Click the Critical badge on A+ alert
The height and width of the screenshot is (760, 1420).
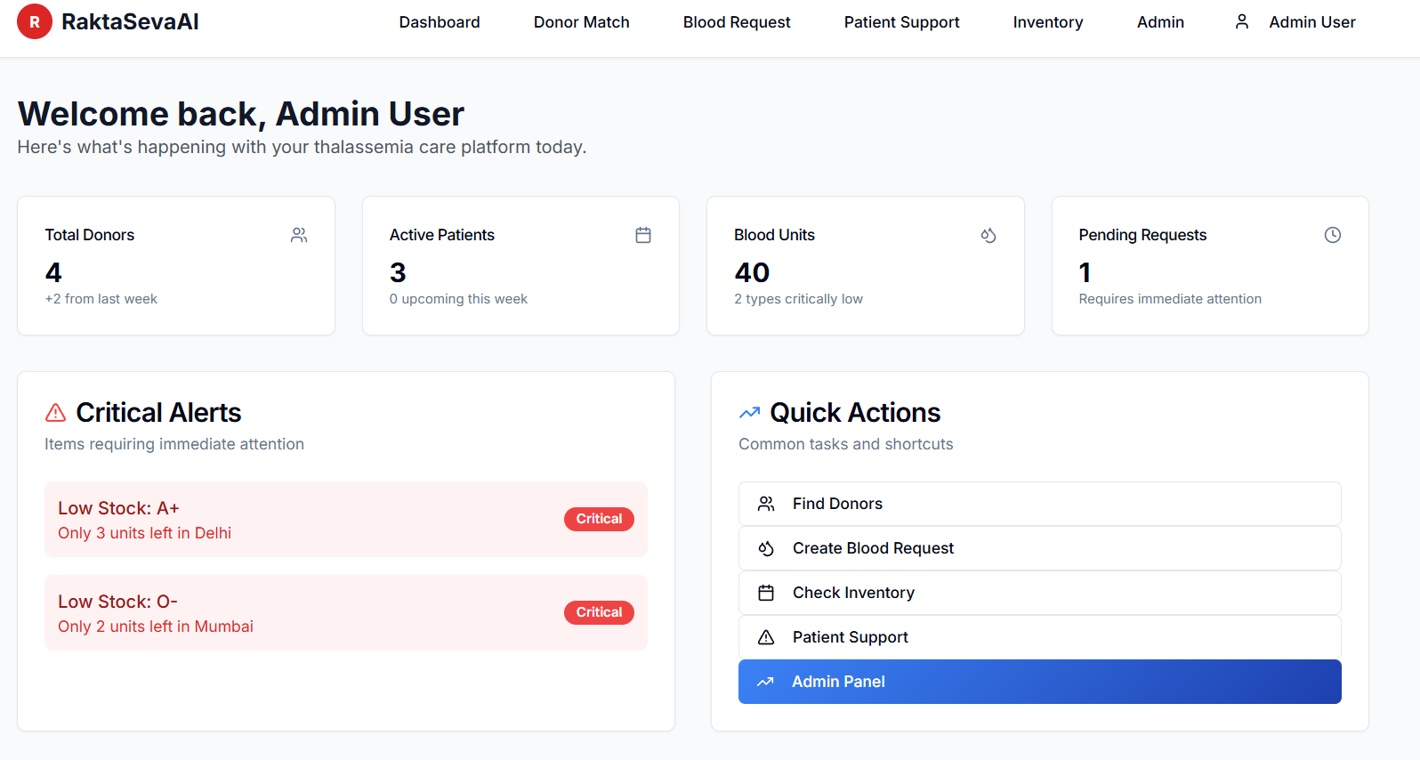(599, 519)
